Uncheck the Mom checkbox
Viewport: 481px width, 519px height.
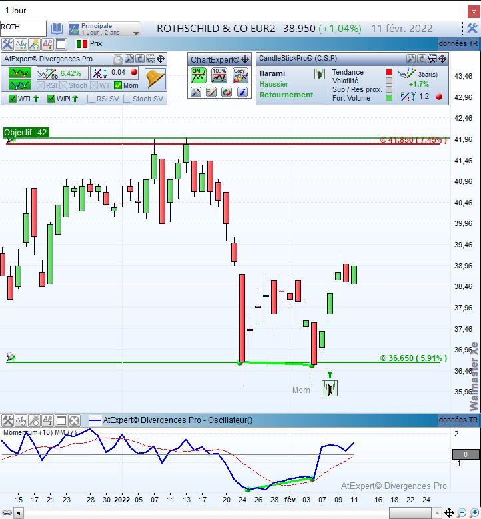point(118,85)
